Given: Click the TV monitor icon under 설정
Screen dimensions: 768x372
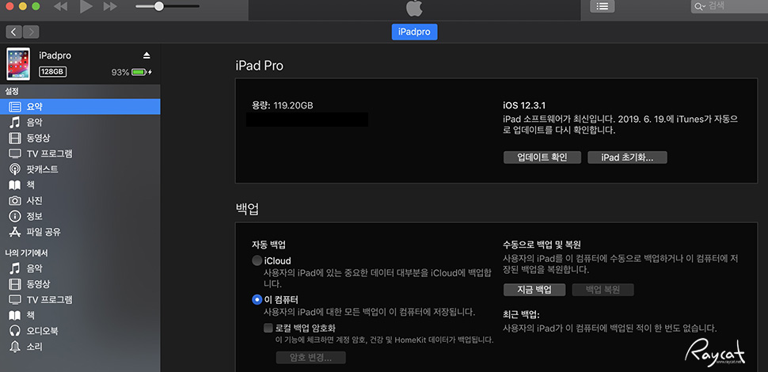Looking at the screenshot, I should click(15, 154).
